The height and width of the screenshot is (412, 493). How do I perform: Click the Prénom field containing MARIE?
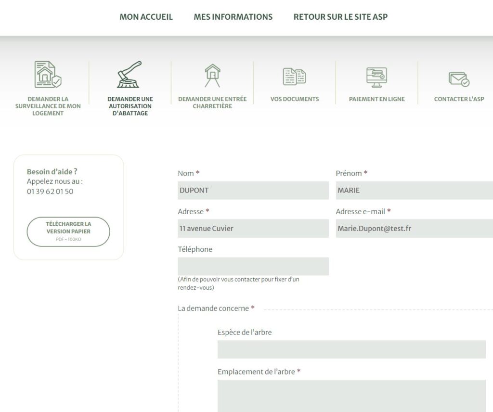414,190
